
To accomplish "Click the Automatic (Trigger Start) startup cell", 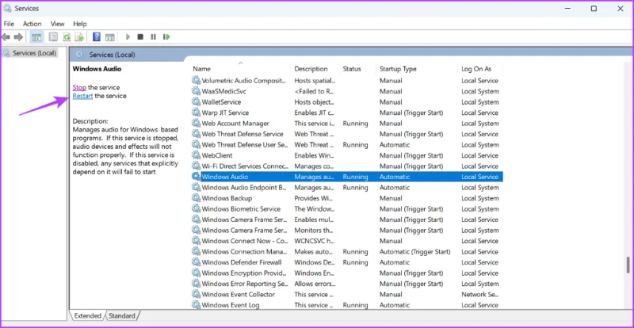I will coord(414,252).
